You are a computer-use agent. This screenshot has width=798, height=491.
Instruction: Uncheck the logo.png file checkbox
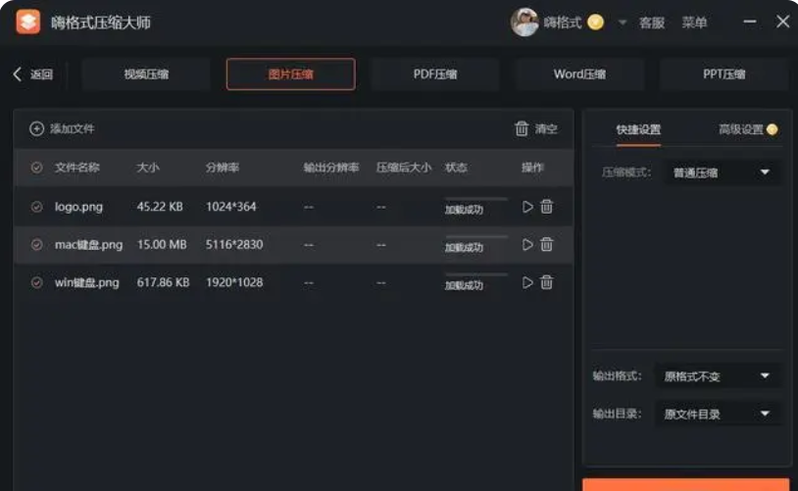(36, 207)
